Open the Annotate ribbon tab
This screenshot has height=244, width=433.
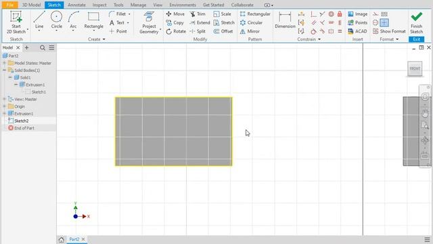click(76, 5)
